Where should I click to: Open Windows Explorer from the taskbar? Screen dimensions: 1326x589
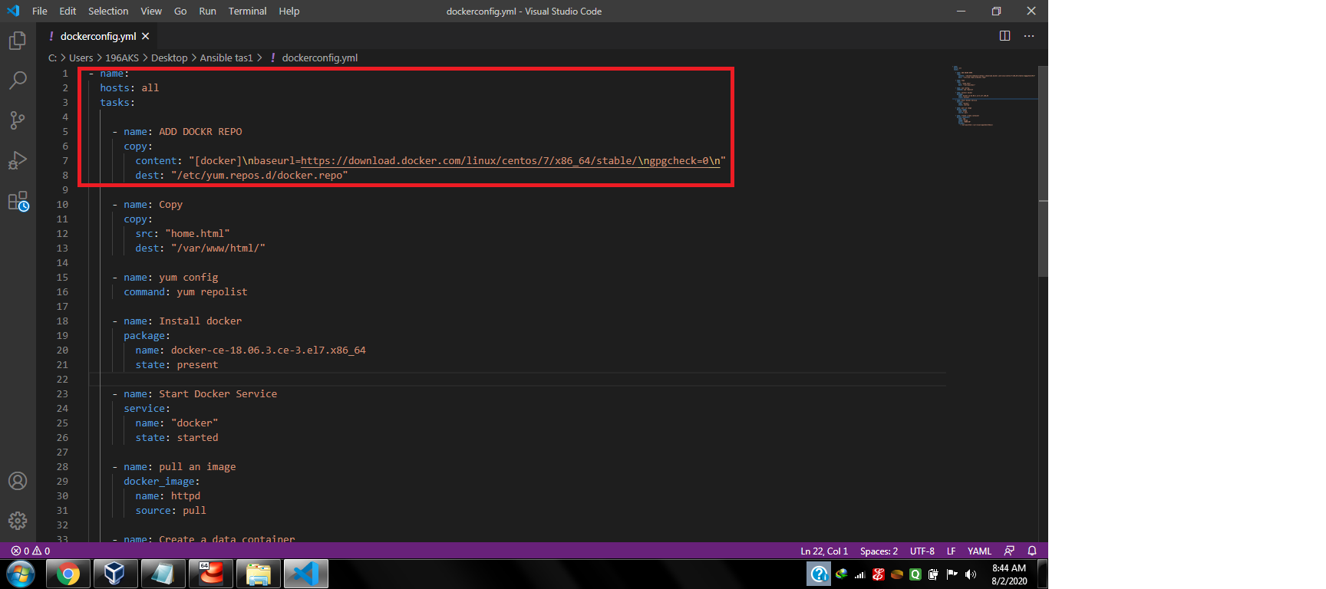pos(259,574)
